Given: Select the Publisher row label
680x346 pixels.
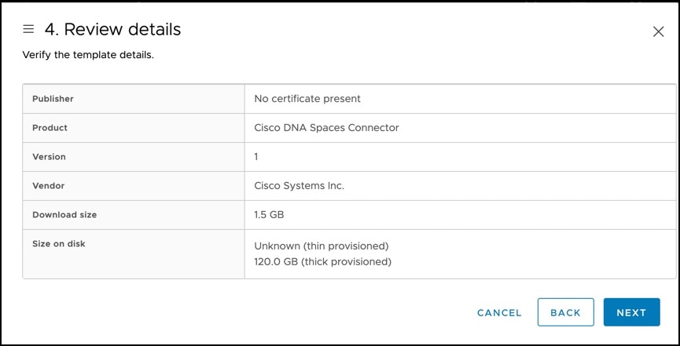Looking at the screenshot, I should coord(53,99).
